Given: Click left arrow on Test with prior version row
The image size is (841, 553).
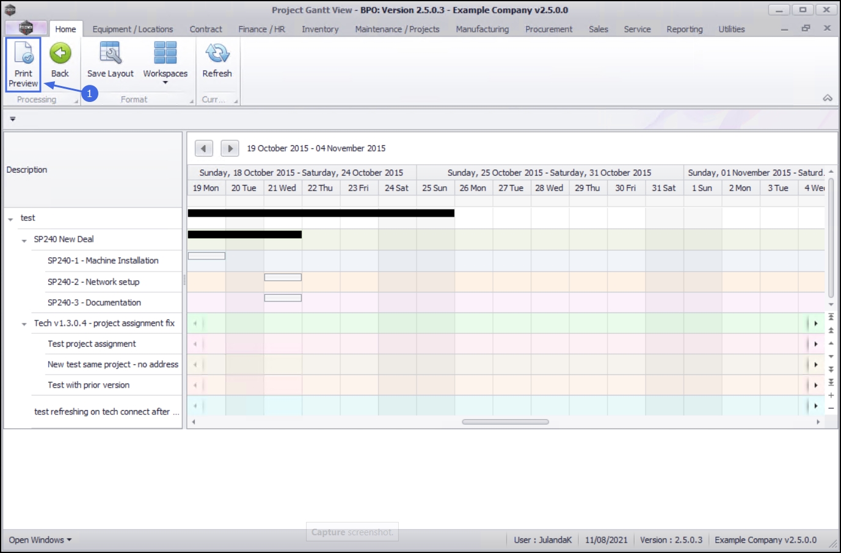Looking at the screenshot, I should pos(195,385).
